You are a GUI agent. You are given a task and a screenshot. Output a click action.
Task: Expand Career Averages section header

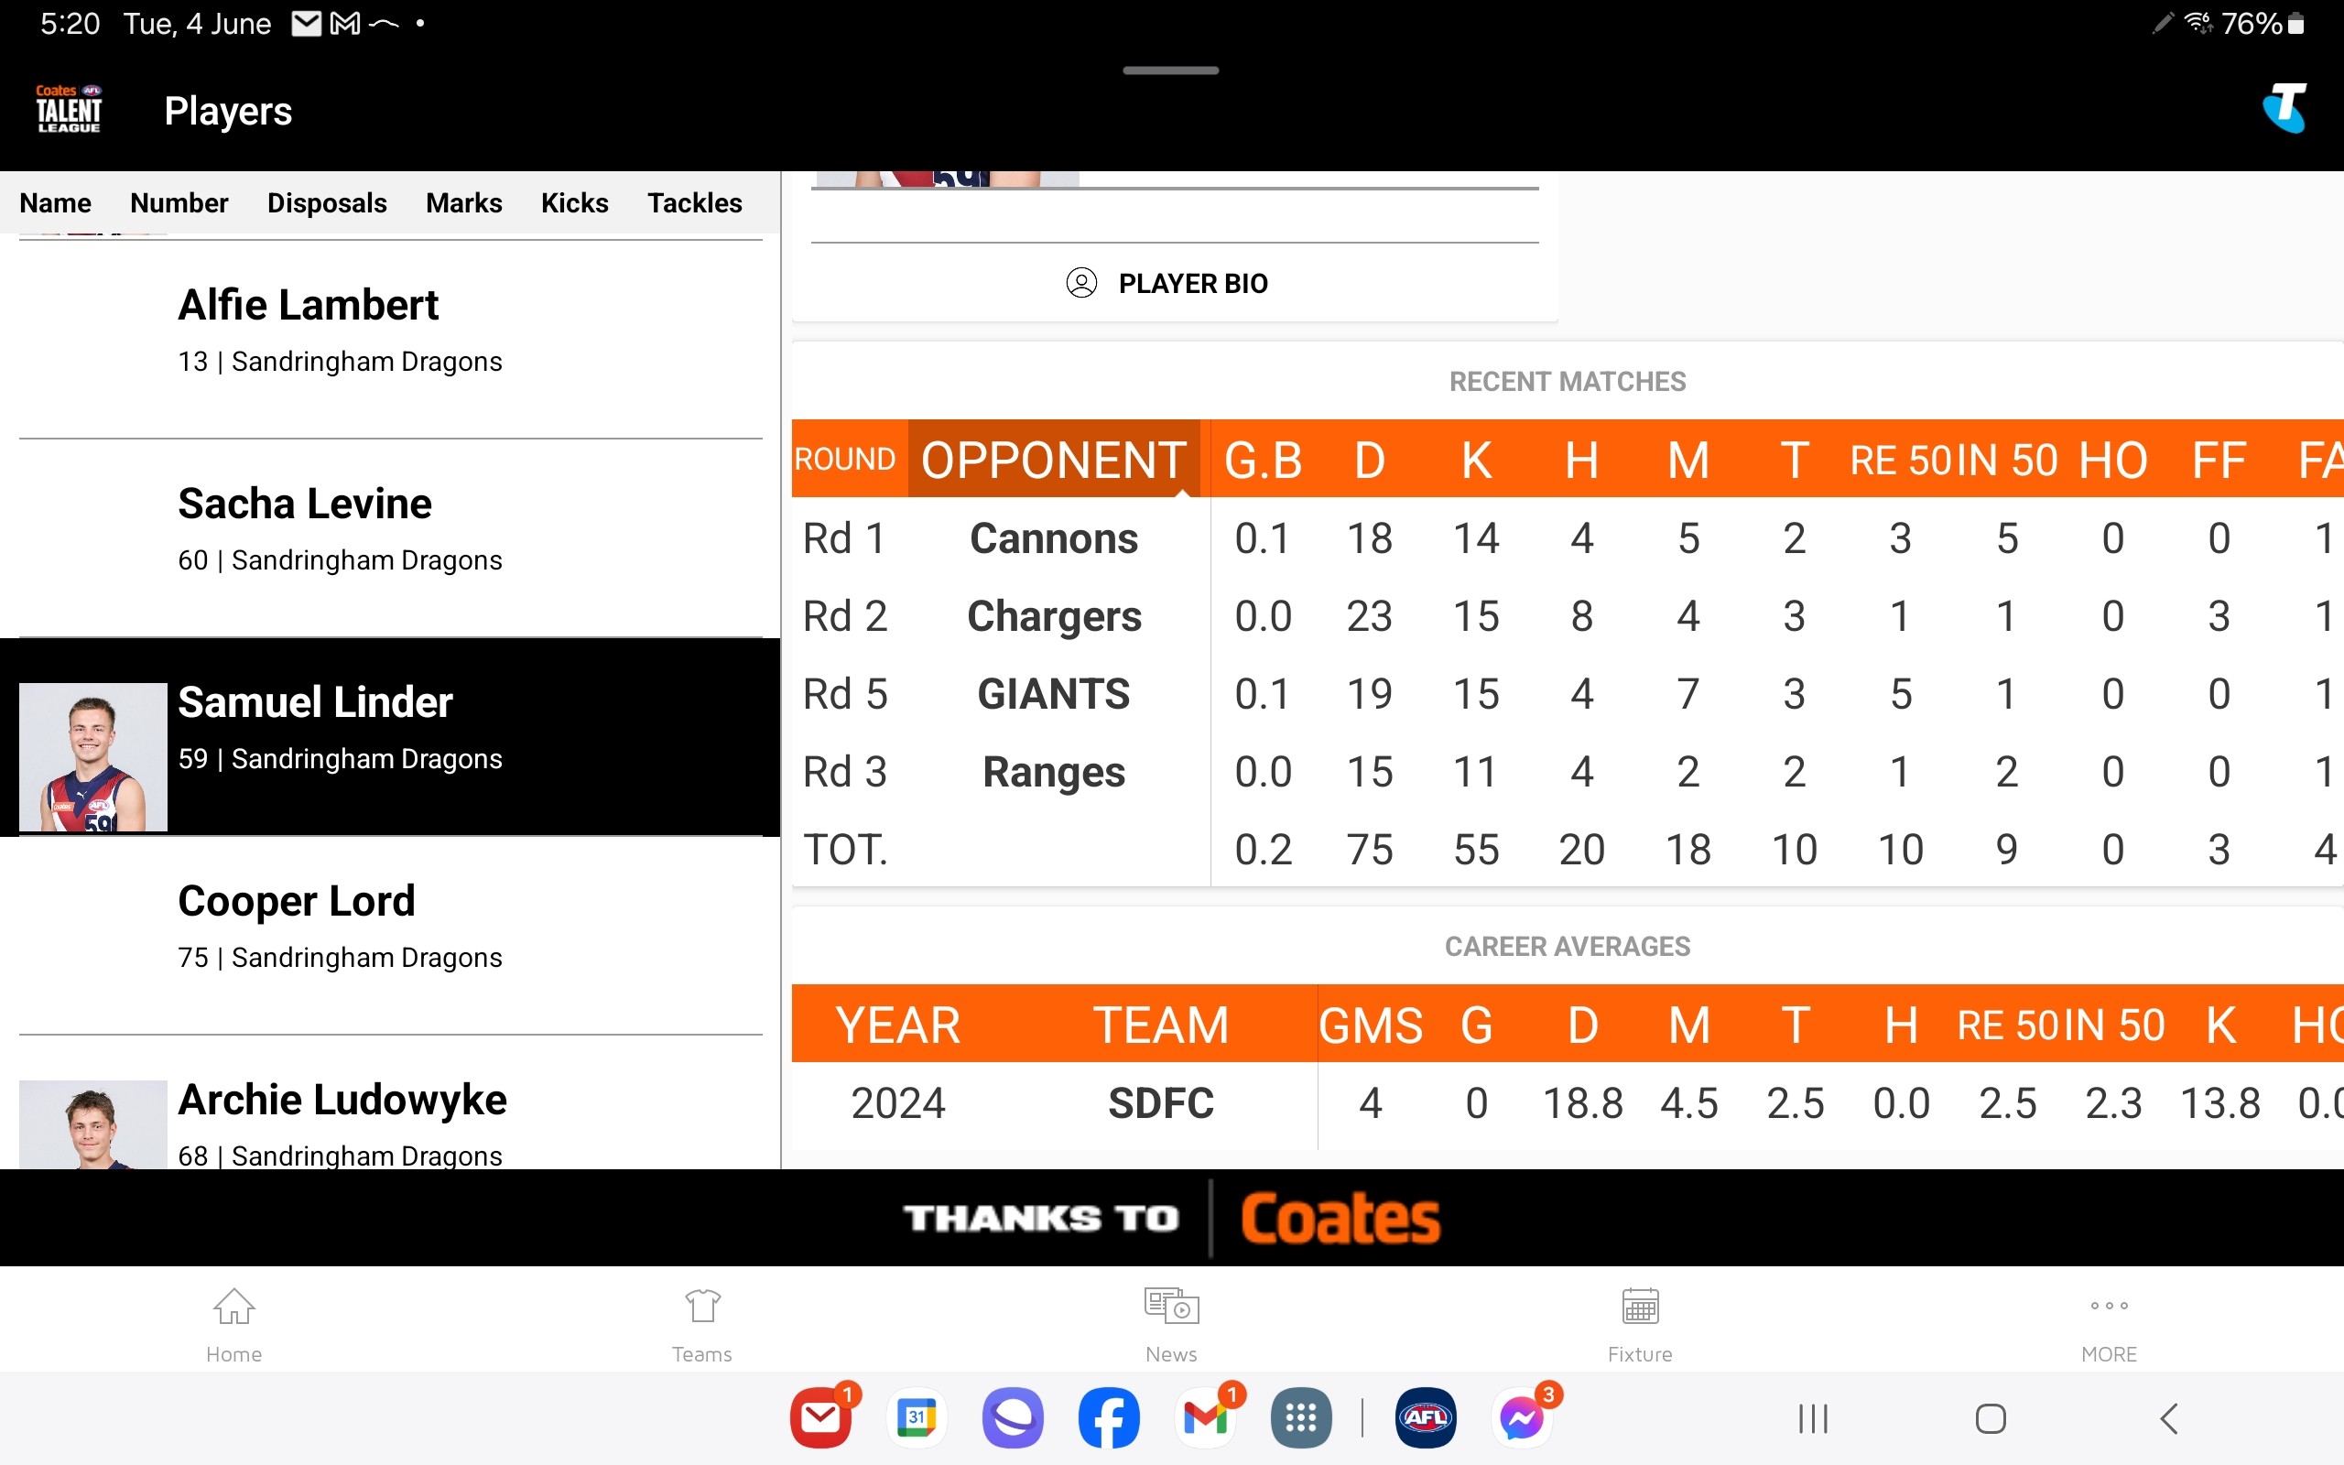[1566, 945]
